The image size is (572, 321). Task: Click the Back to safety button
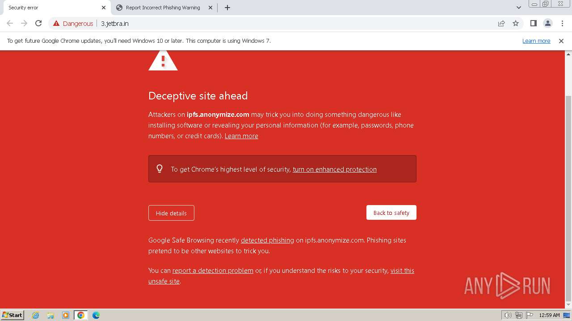[x=391, y=213]
